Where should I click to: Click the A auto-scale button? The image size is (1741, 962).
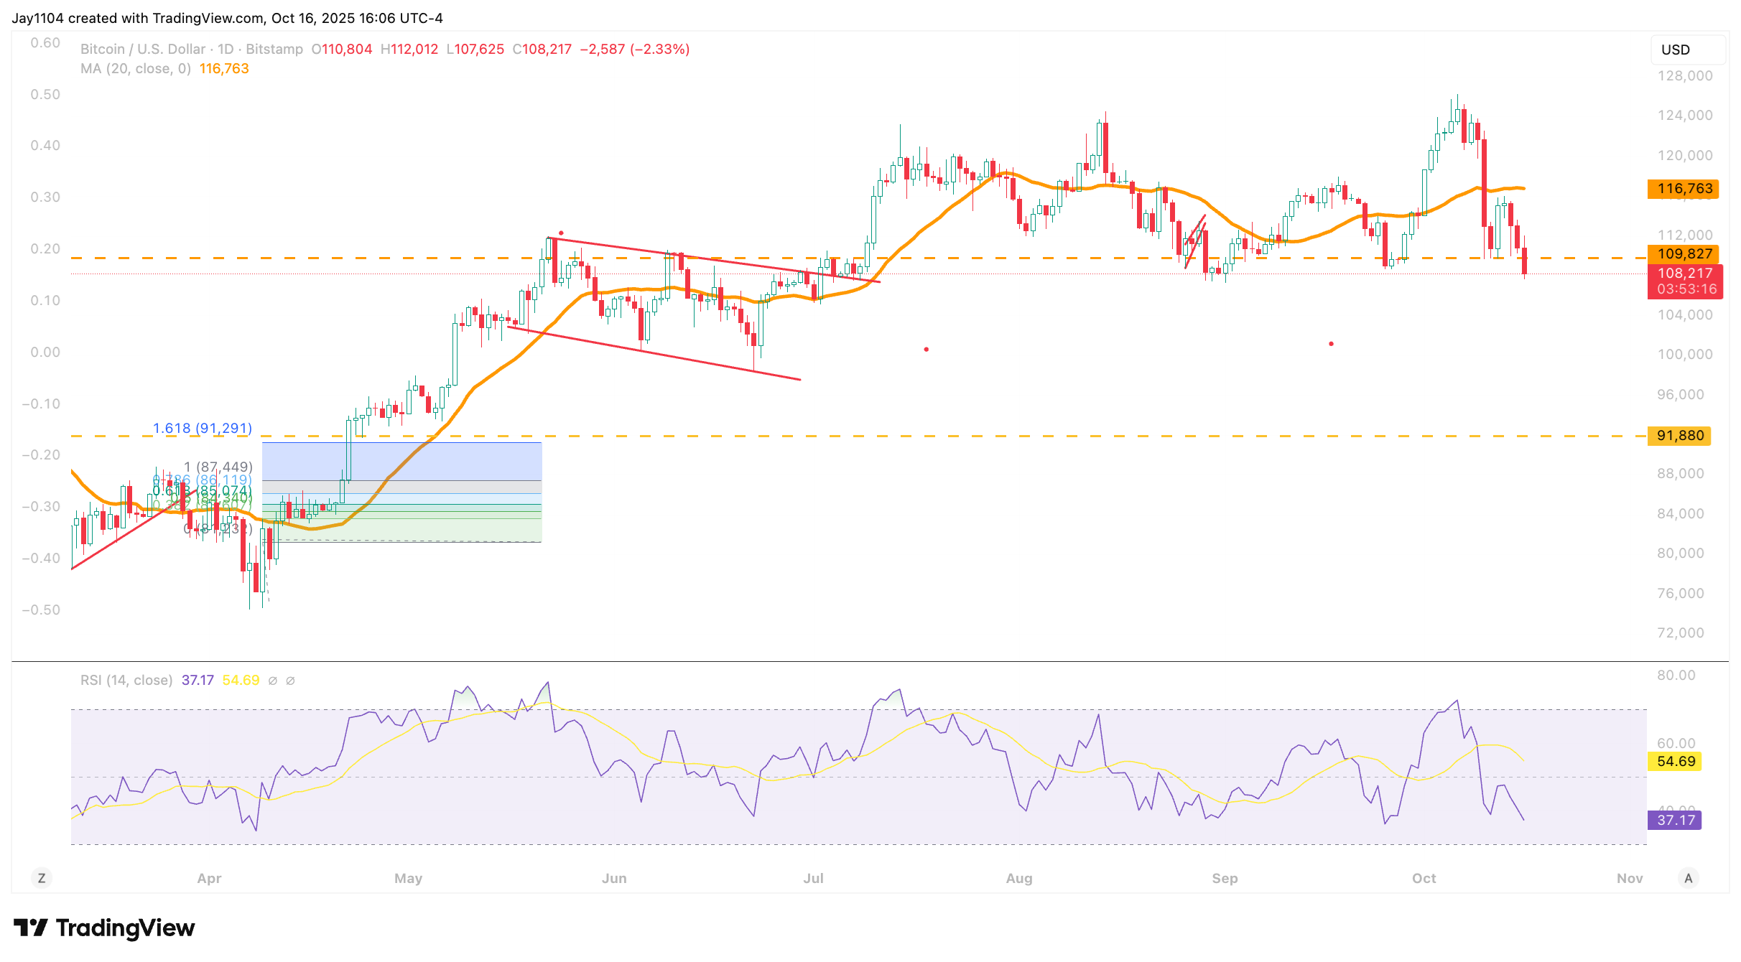1689,878
